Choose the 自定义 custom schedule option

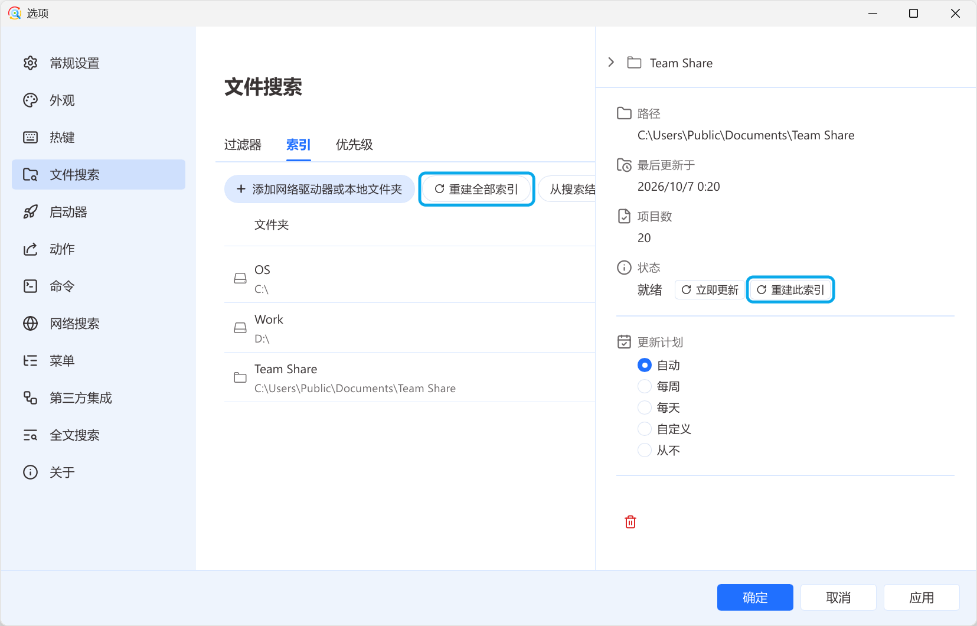point(645,429)
